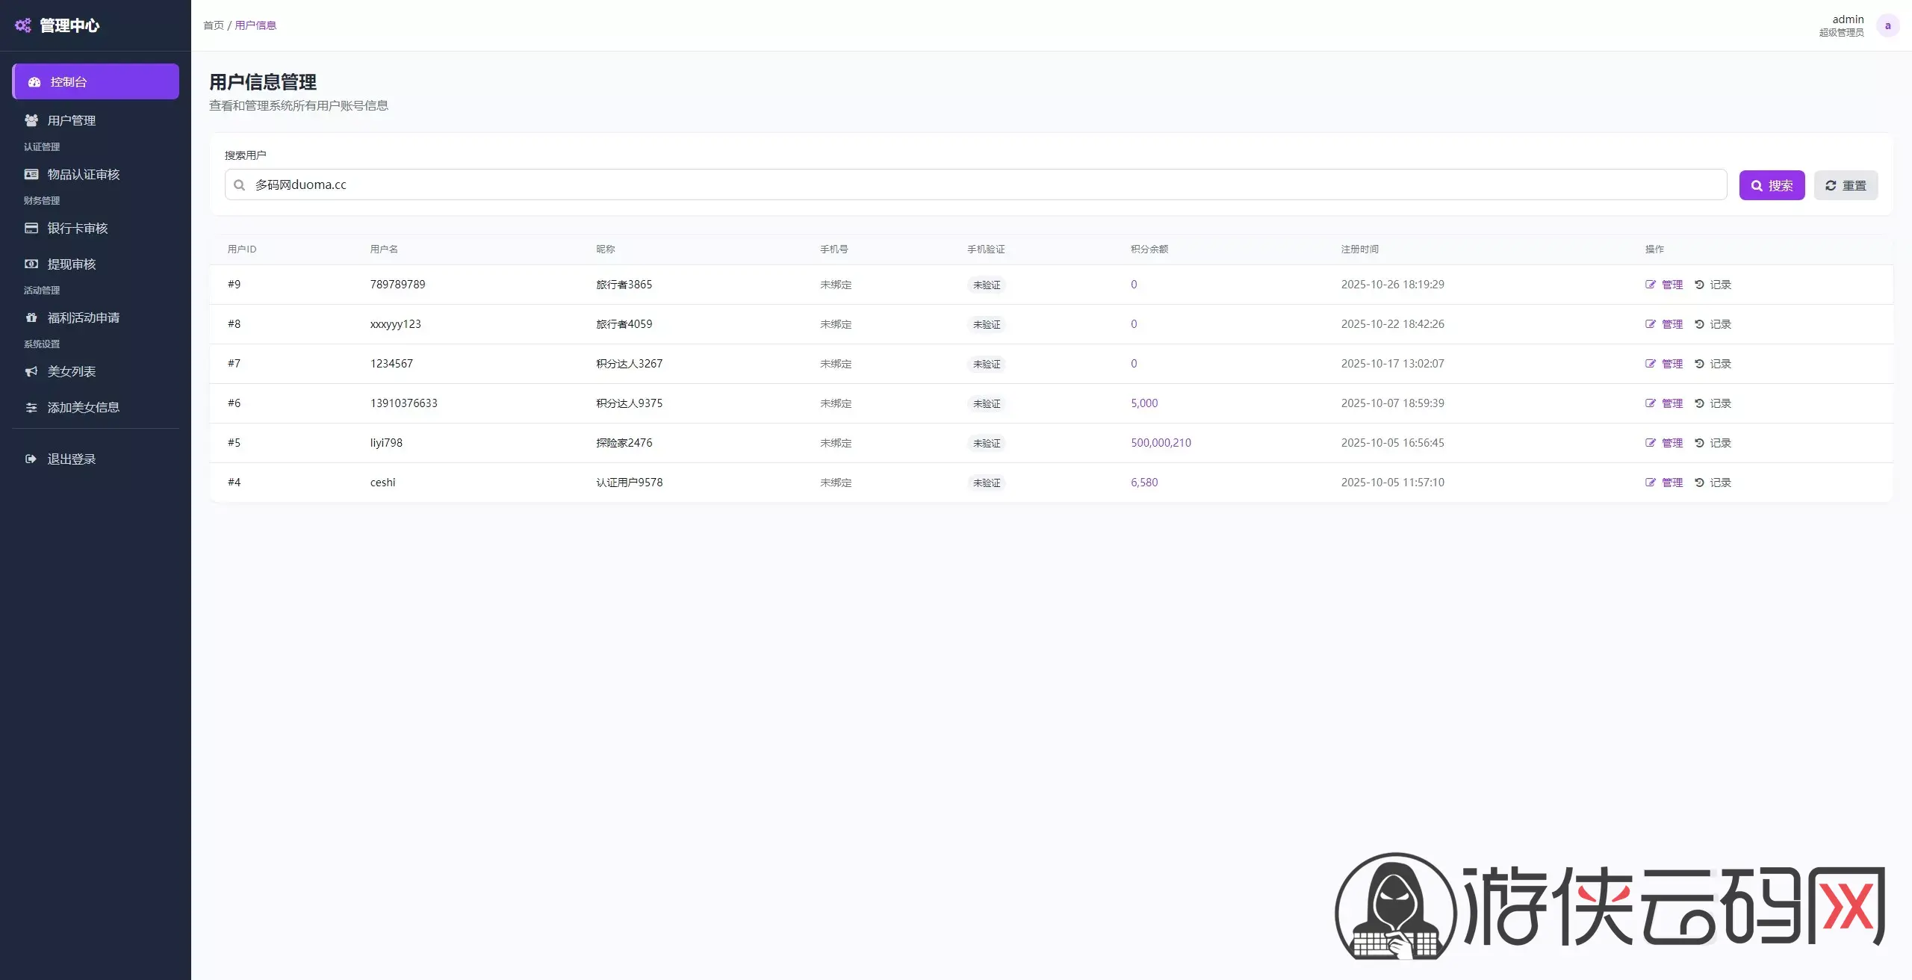Click the dashboard icon beside 控制台
1912x980 pixels.
(34, 82)
